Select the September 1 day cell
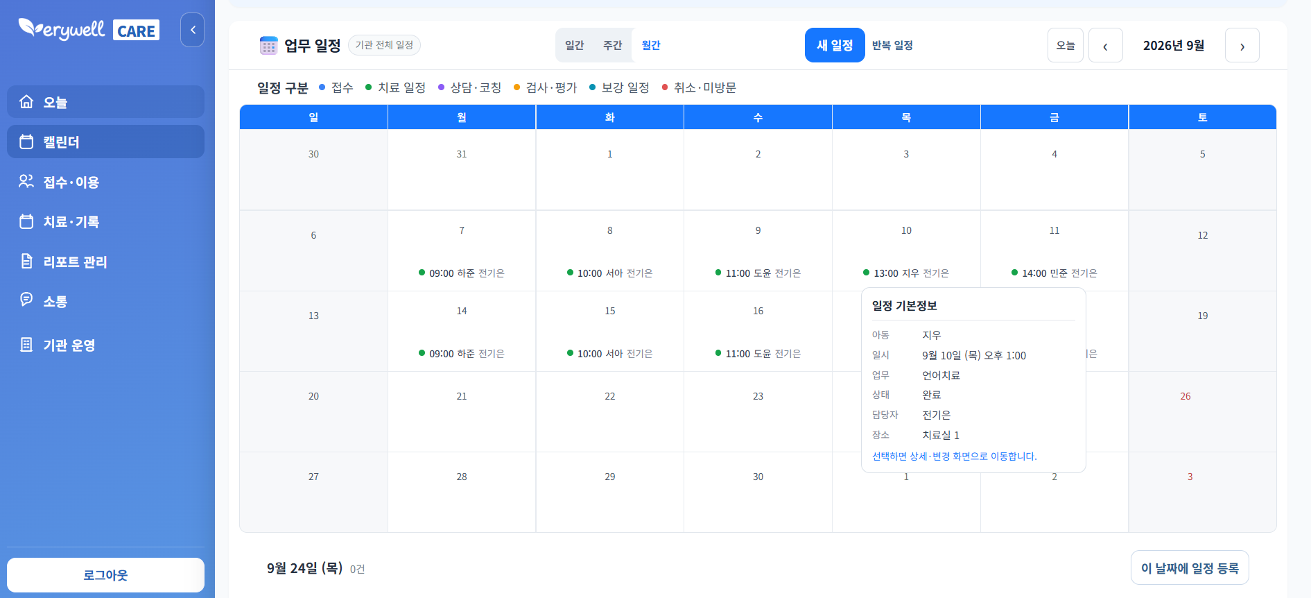Viewport: 1311px width, 598px height. tap(609, 169)
